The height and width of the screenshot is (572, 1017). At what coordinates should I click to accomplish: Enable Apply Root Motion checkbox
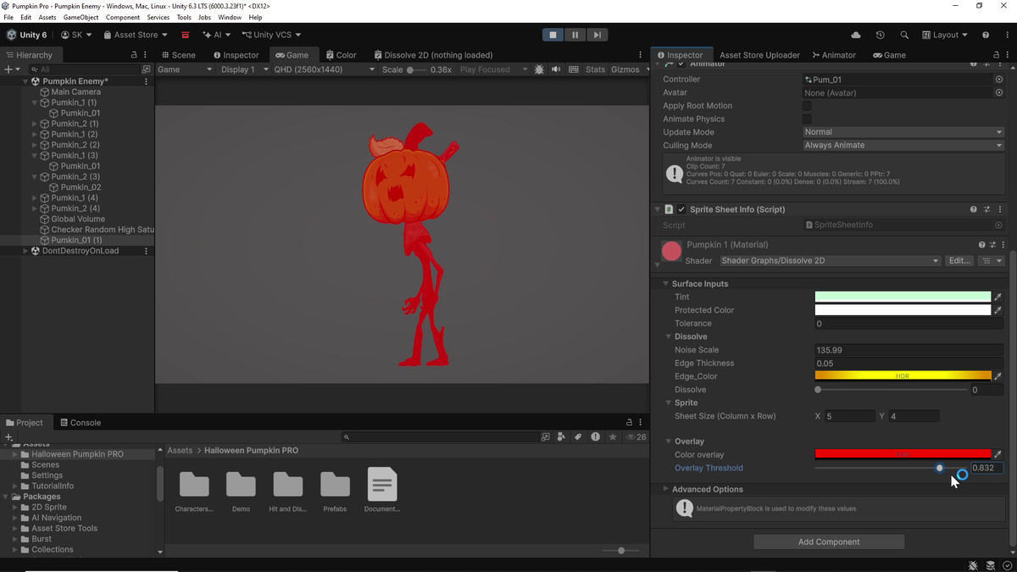[807, 106]
